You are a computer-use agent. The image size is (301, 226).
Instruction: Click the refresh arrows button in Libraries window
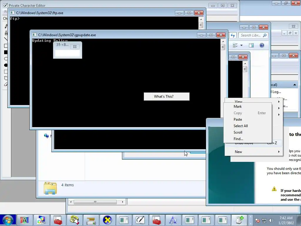(x=233, y=35)
